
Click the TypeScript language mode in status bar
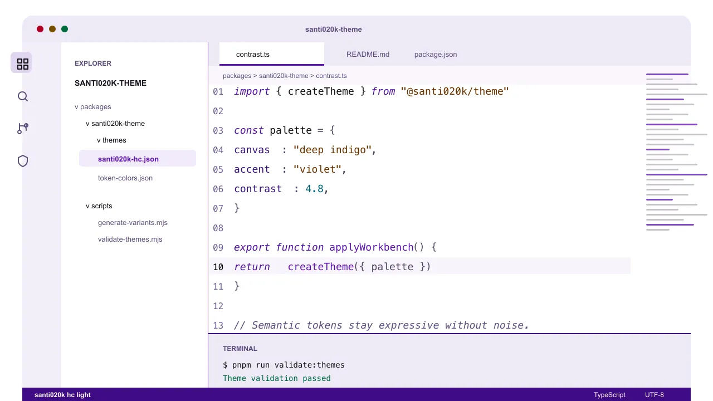pos(609,395)
